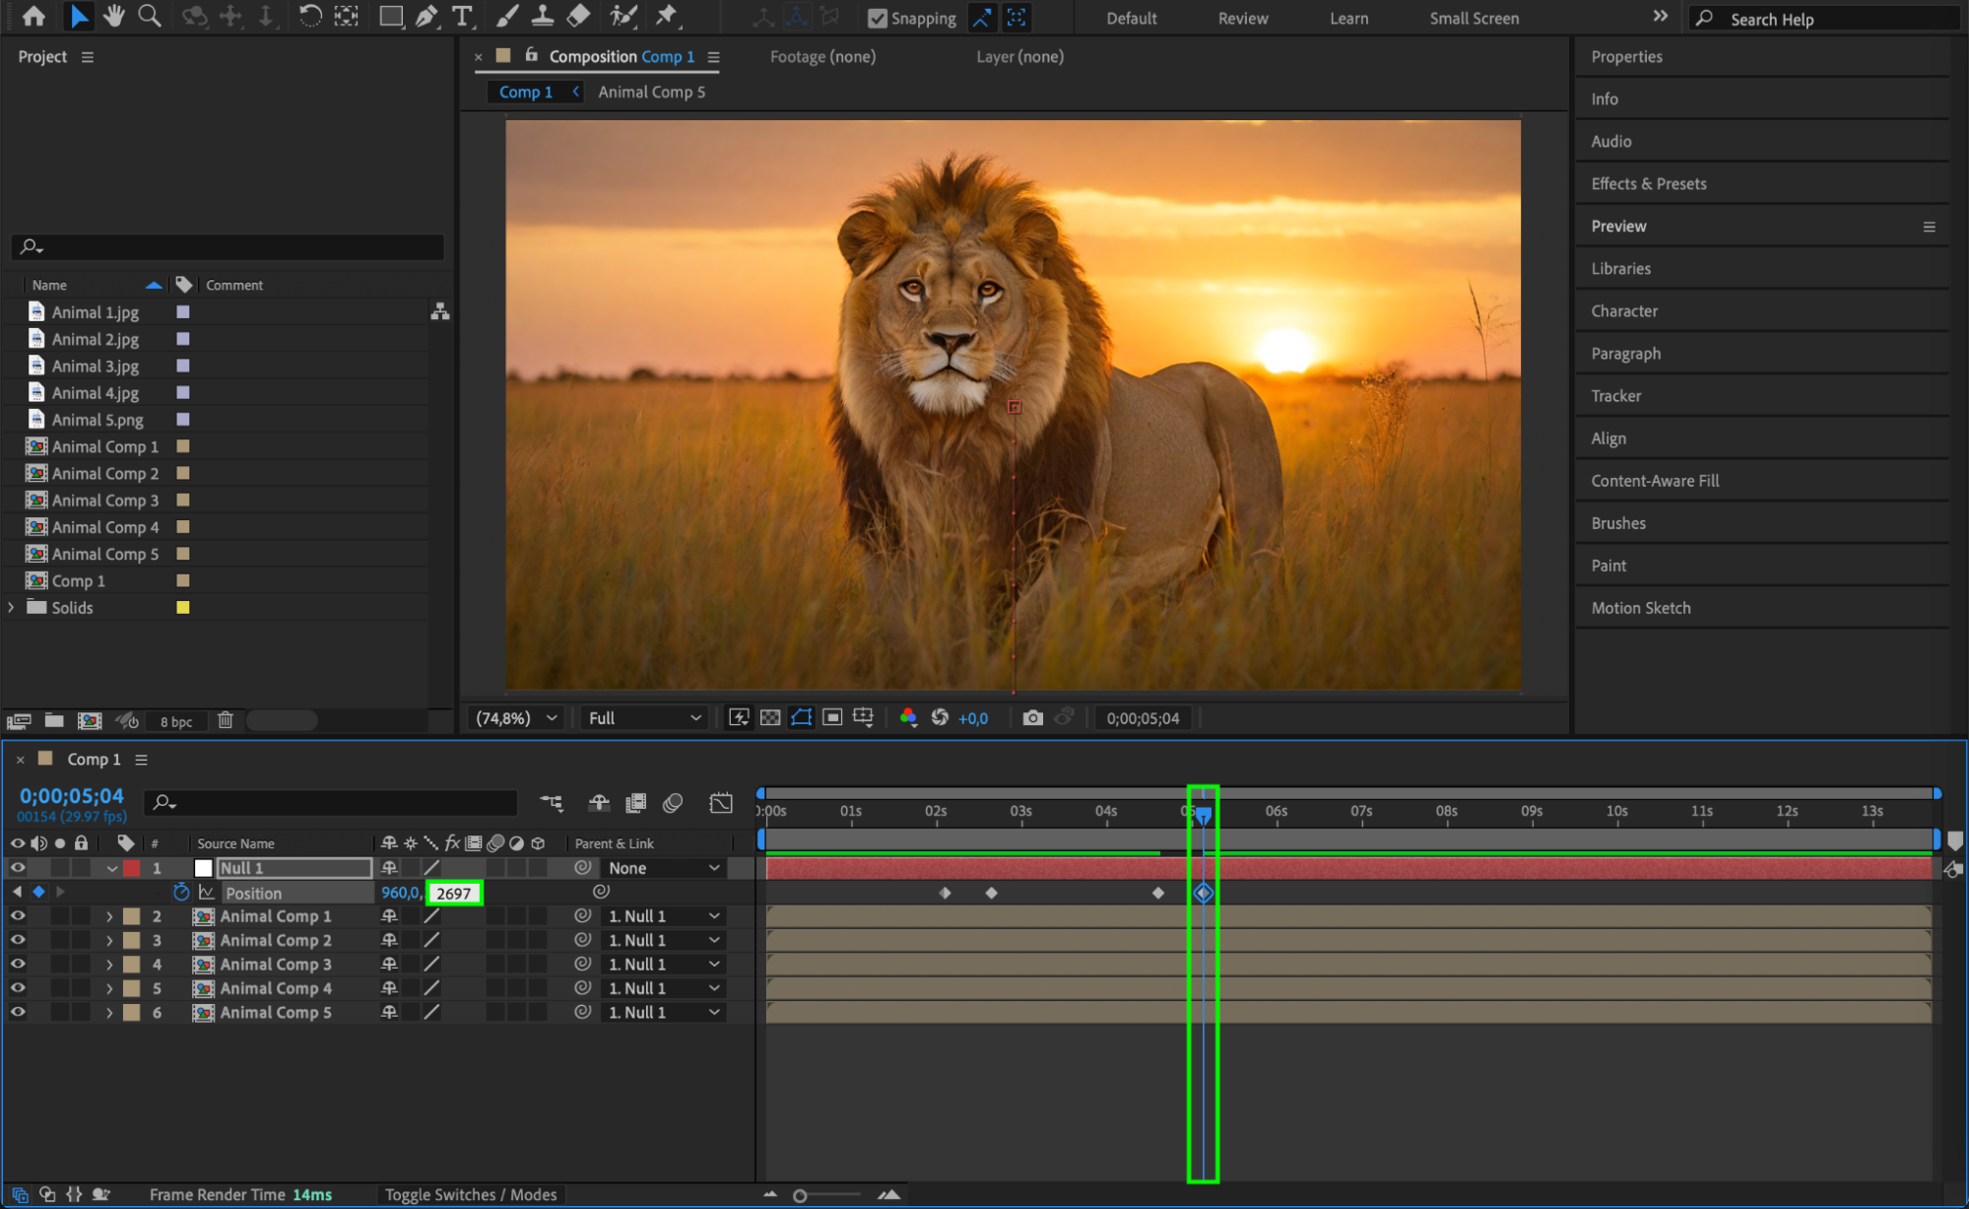Select the Hand tool
The image size is (1969, 1209).
[114, 16]
